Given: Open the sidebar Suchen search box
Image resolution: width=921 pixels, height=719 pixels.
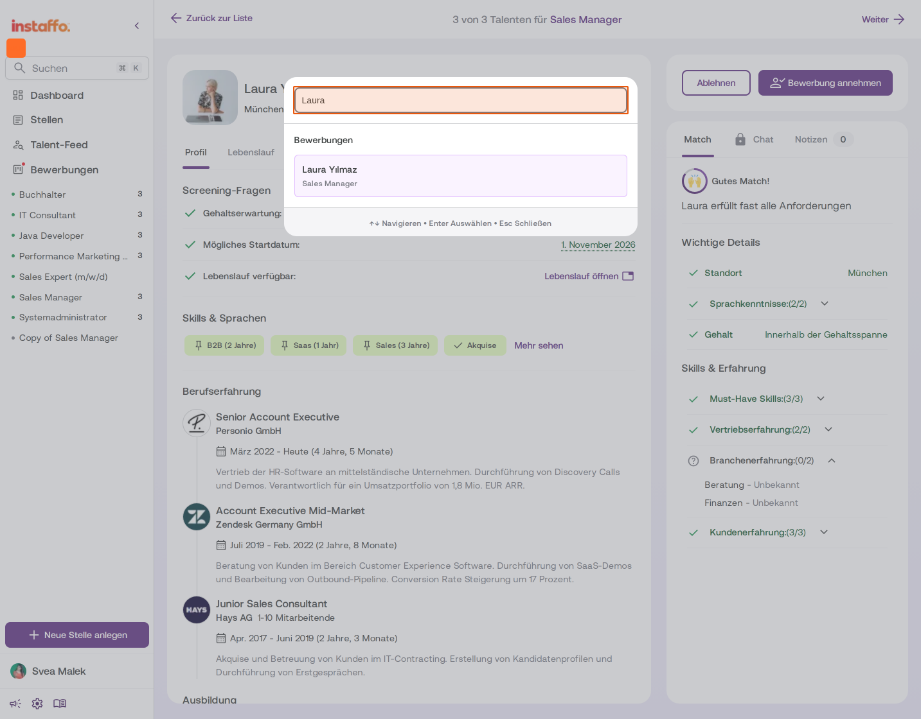Looking at the screenshot, I should (77, 68).
